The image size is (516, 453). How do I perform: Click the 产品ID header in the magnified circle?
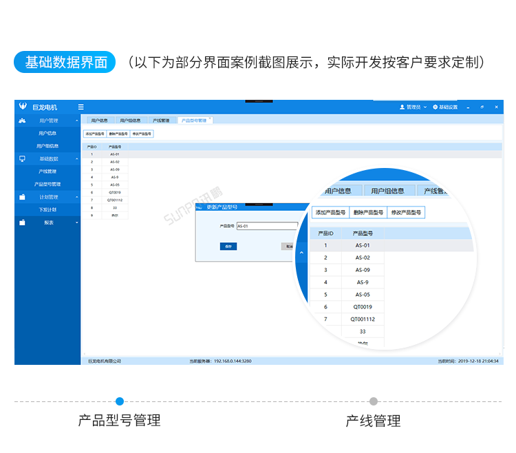[325, 233]
